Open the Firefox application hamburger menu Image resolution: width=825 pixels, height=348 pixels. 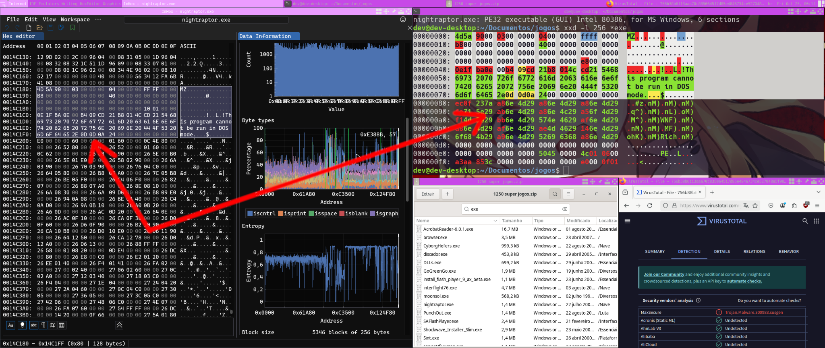(817, 205)
